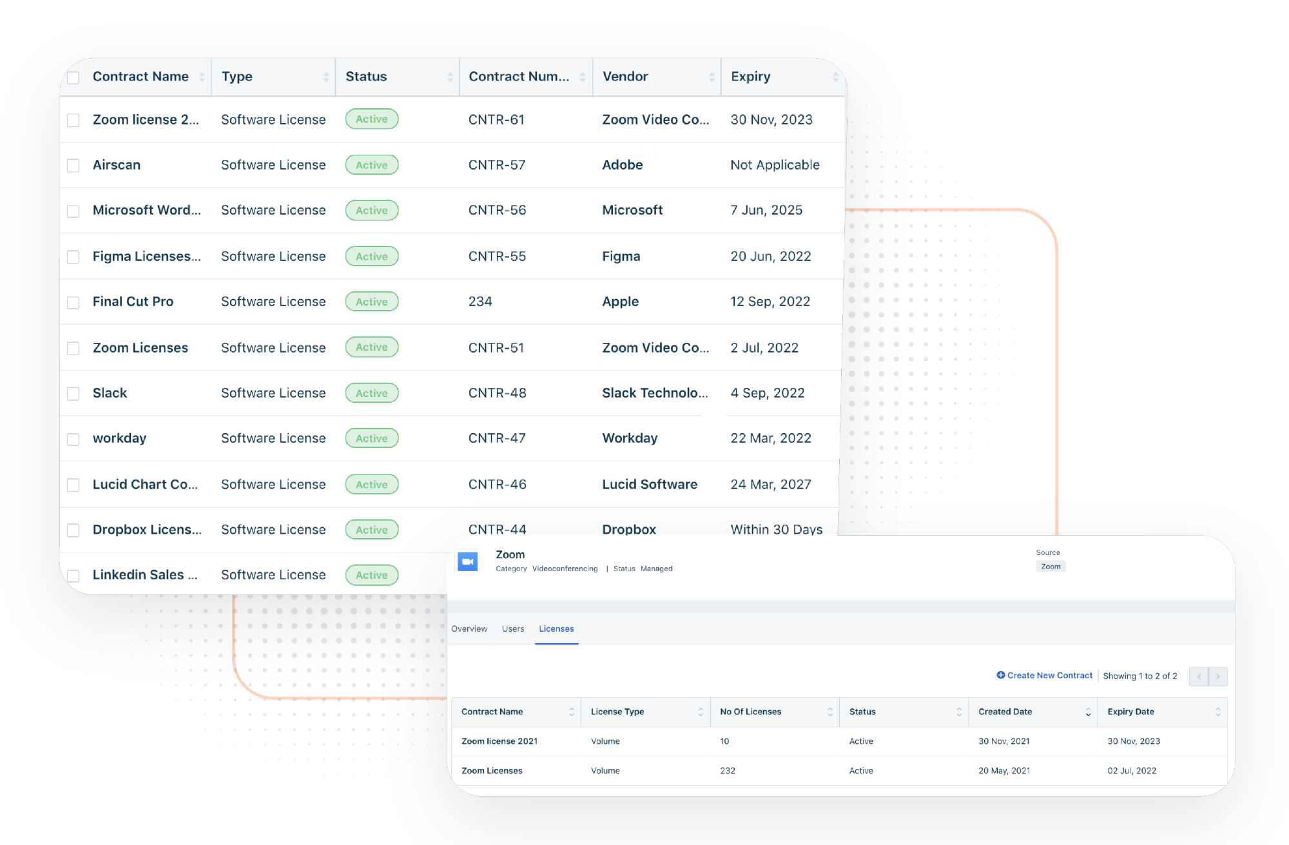Viewport: 1289px width, 845px height.
Task: Open the Zoom license 2021 contract
Action: pyautogui.click(x=499, y=741)
